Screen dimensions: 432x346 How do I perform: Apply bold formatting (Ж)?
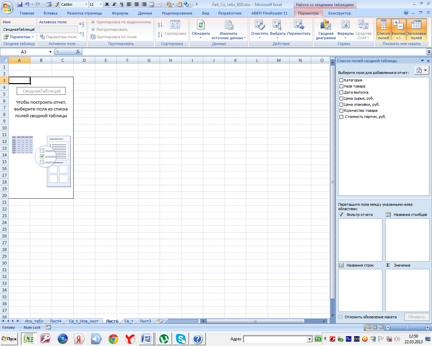[x=107, y=4]
